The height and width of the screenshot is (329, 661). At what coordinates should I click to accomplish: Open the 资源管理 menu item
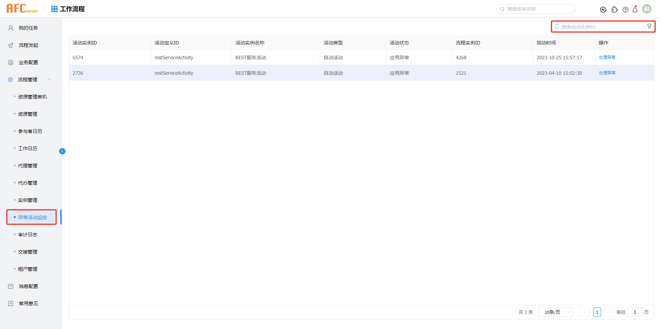click(x=28, y=114)
